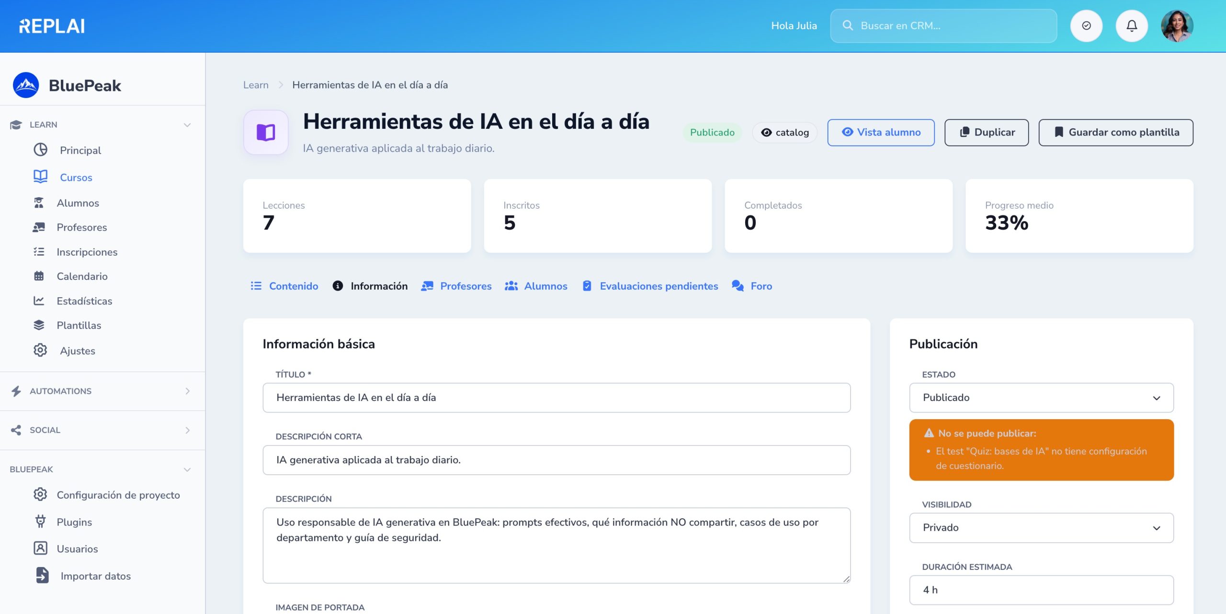
Task: Open the tasks checkmark icon in header
Action: 1086,26
